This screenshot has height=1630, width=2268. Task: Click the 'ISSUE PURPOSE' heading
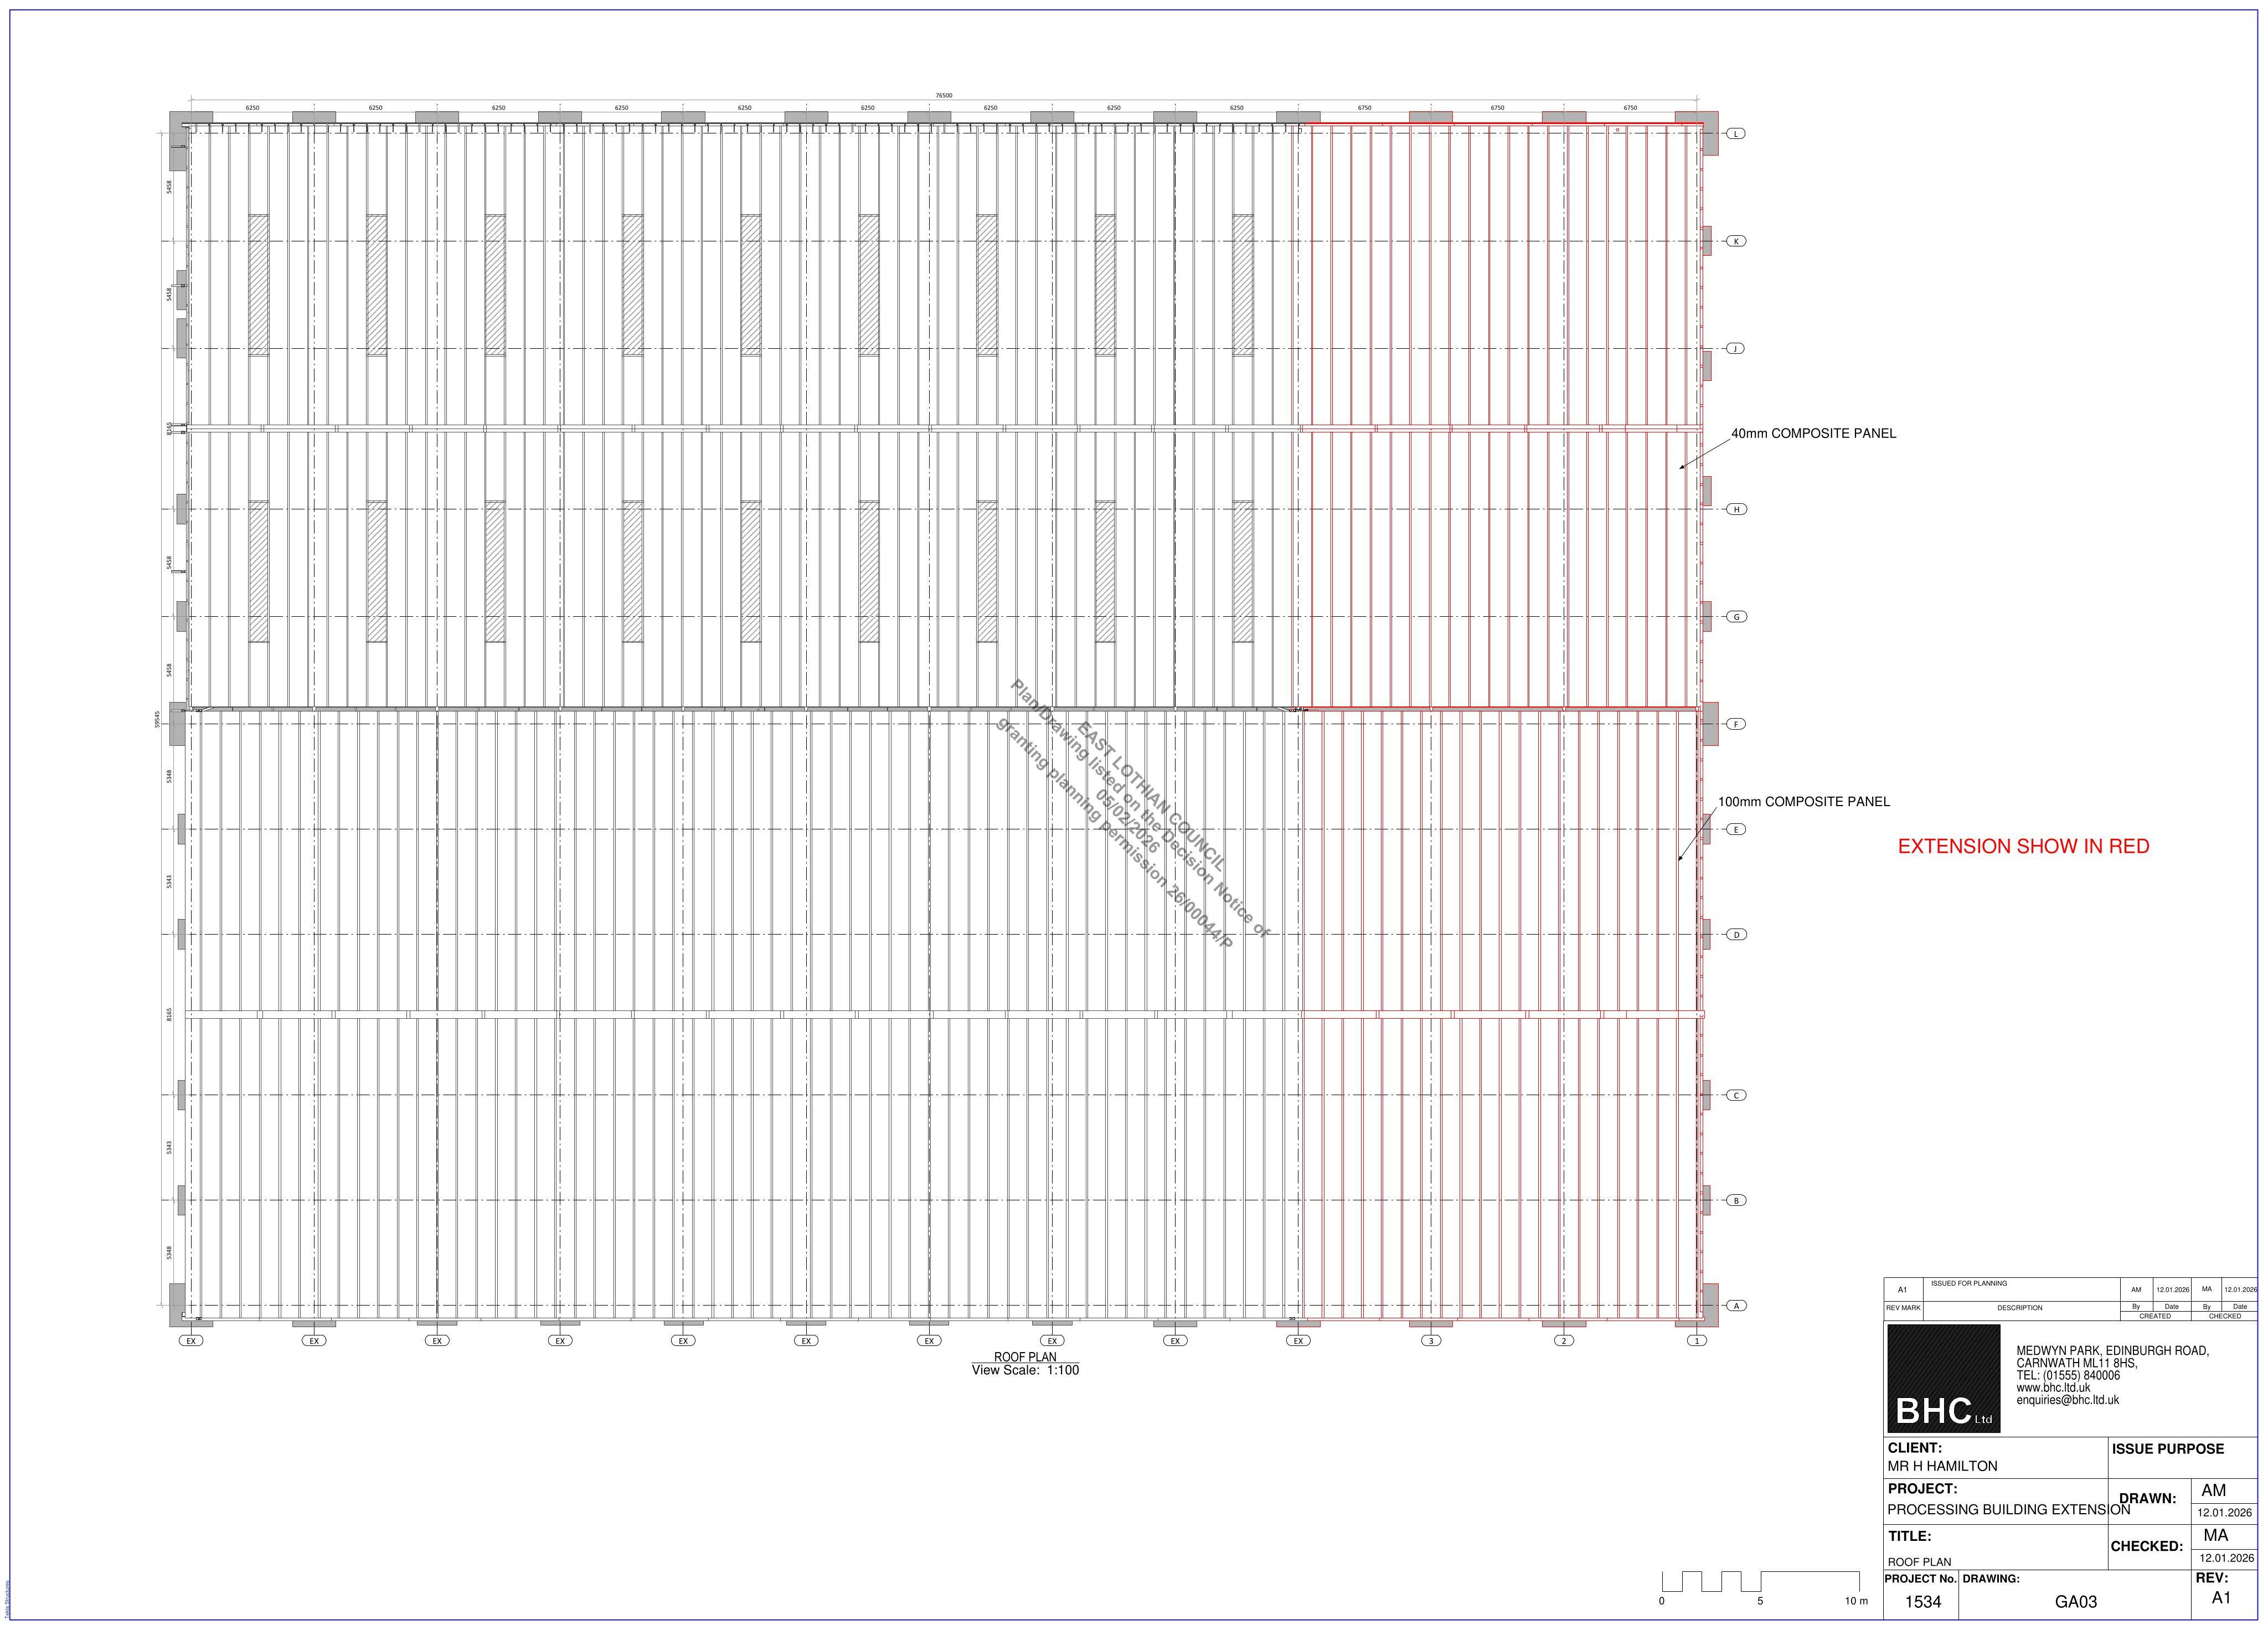coord(2168,1448)
